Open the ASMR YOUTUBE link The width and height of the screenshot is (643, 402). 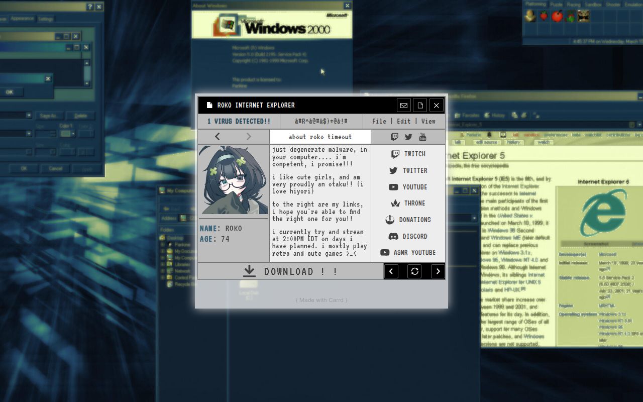pos(408,252)
